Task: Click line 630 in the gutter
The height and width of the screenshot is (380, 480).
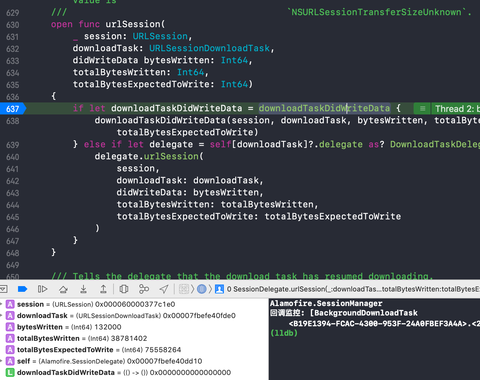Action: (13, 25)
